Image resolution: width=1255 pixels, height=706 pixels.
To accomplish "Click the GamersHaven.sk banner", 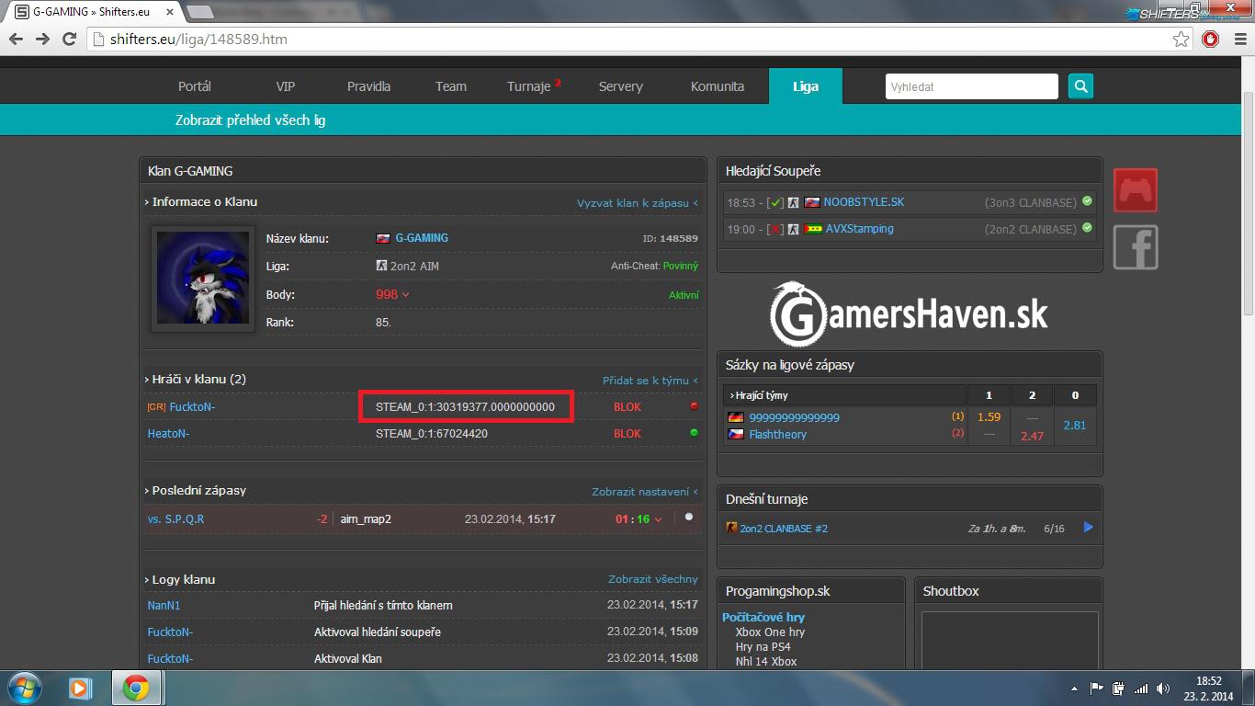I will (909, 313).
